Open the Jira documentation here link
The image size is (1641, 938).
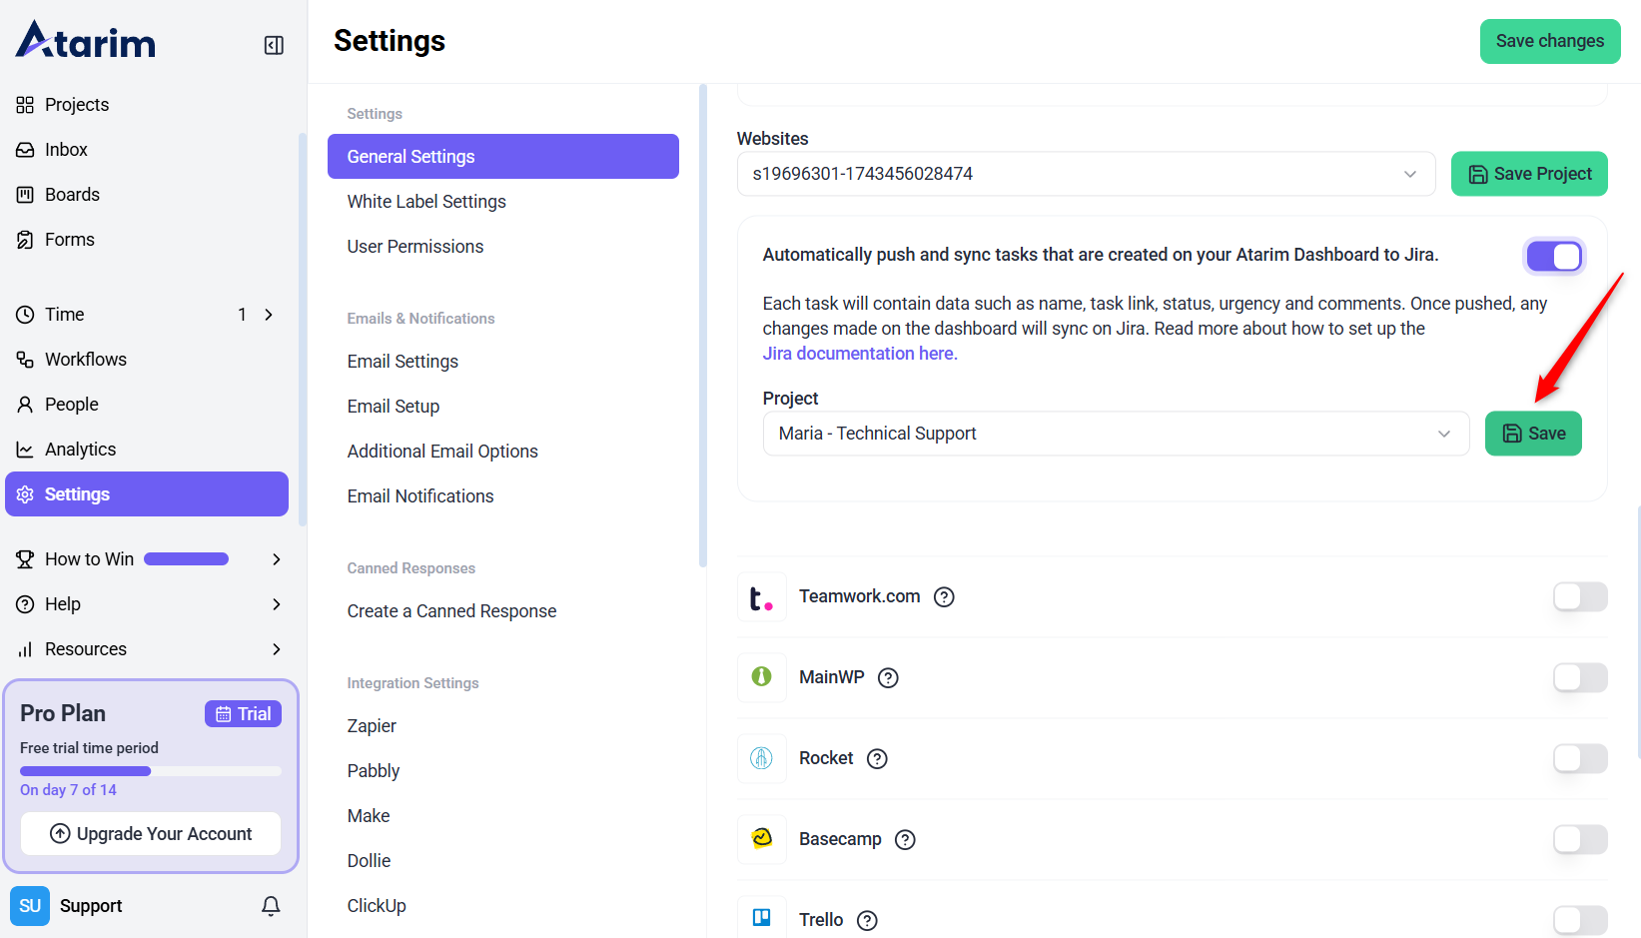coord(859,354)
